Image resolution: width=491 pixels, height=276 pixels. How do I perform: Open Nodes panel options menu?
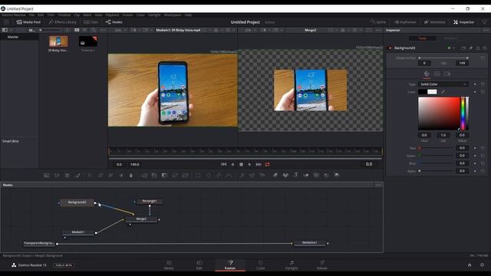(378, 185)
